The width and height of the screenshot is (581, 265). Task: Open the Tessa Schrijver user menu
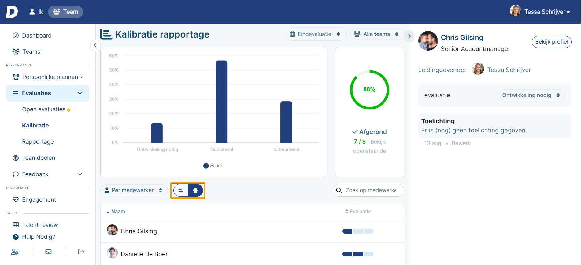click(x=547, y=12)
